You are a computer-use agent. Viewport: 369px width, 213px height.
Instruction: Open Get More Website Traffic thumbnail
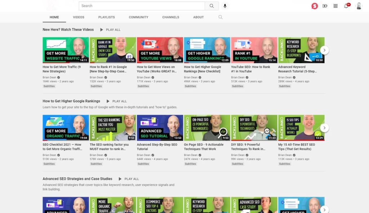[x=66, y=50]
